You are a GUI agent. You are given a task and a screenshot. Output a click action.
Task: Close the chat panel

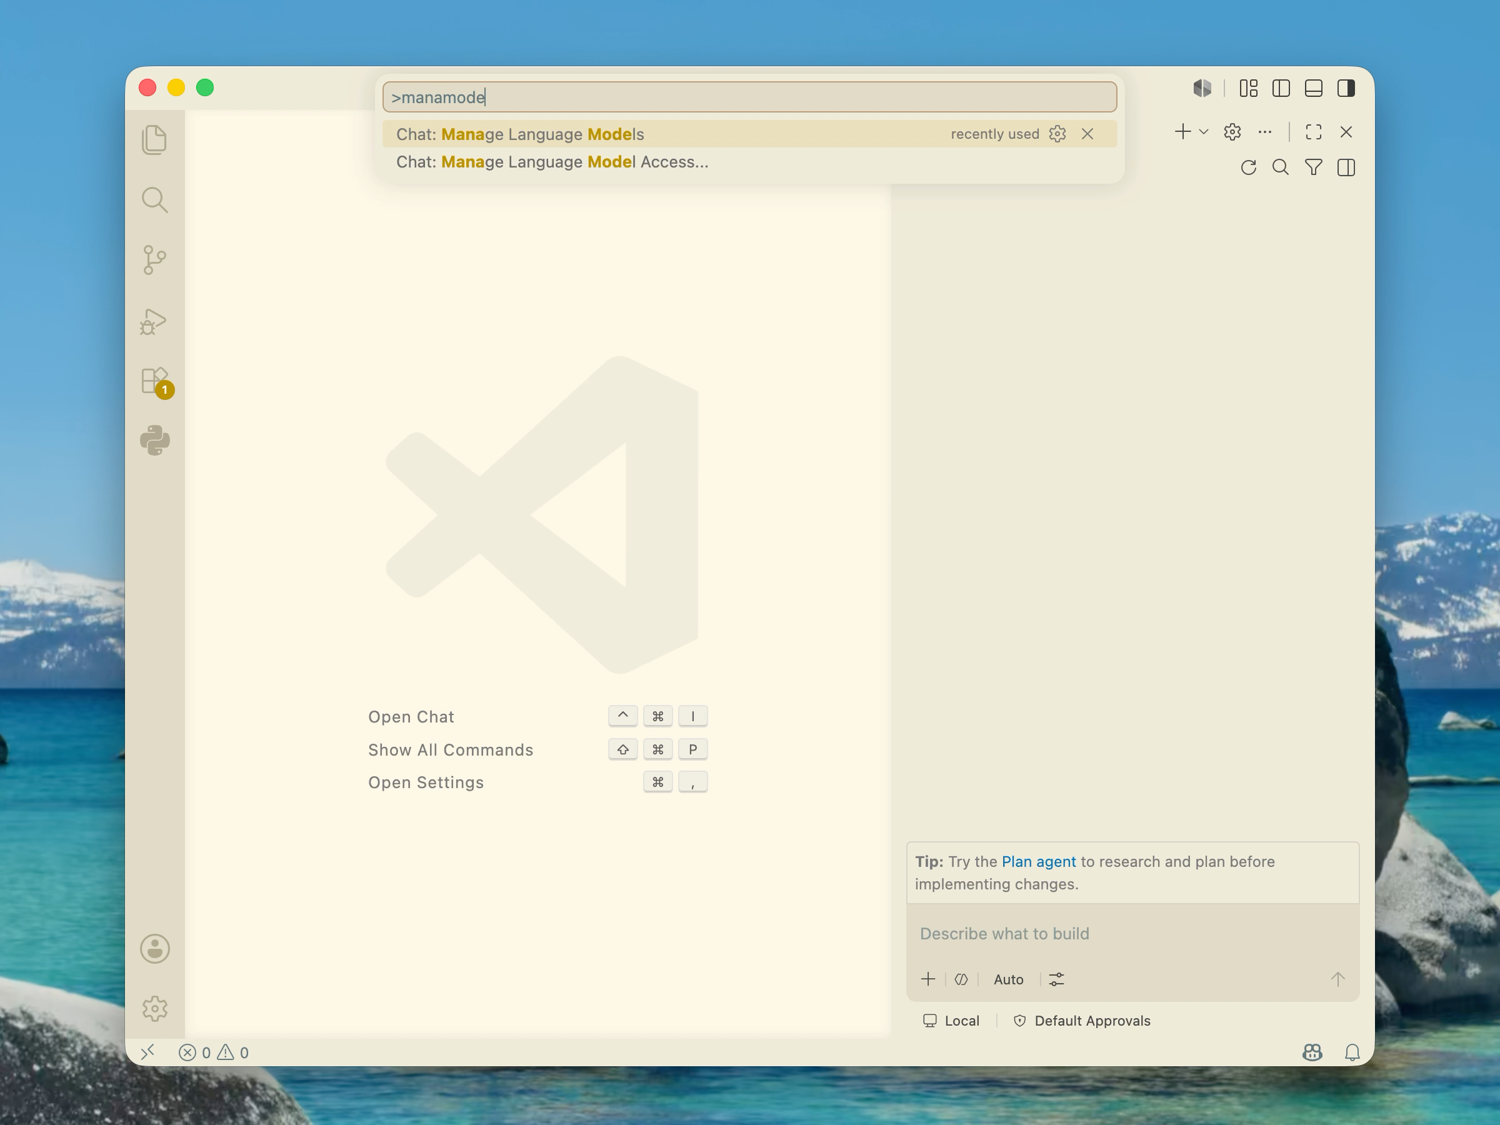point(1346,131)
